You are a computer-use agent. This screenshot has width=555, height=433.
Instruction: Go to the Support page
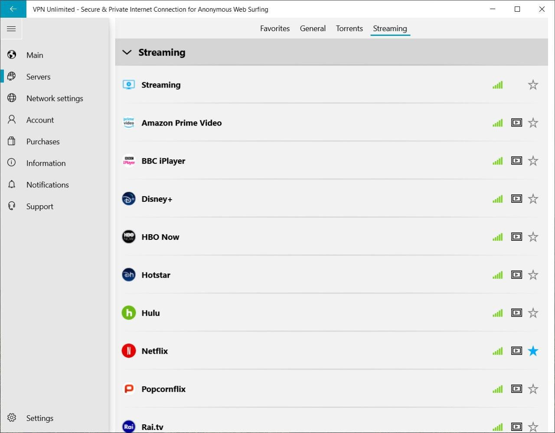pyautogui.click(x=39, y=207)
